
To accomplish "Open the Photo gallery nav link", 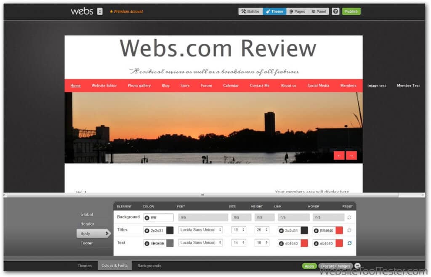I will click(139, 86).
